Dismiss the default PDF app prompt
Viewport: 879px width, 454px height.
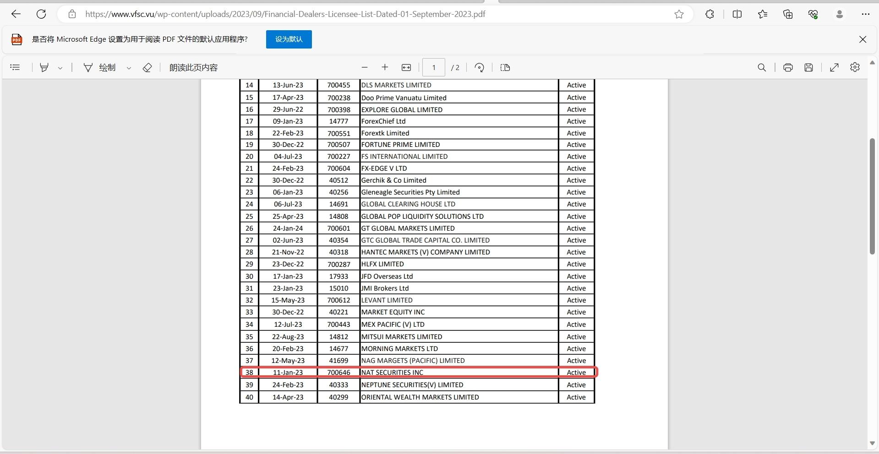pos(863,39)
